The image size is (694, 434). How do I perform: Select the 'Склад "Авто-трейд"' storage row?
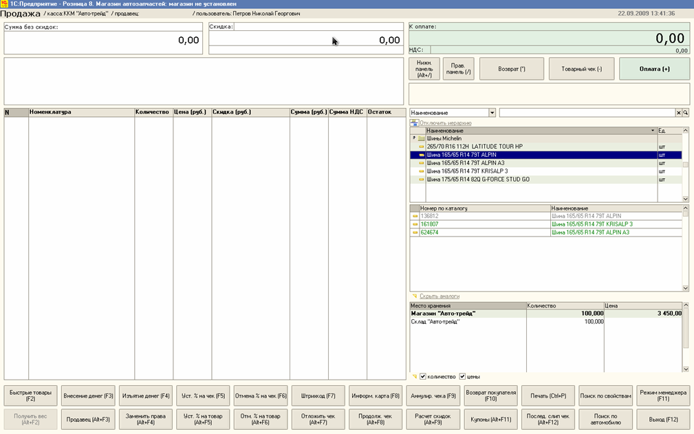[545, 322]
